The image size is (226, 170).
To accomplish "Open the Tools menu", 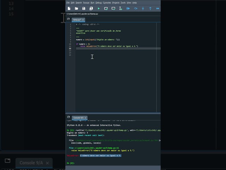I will tap(123, 3).
